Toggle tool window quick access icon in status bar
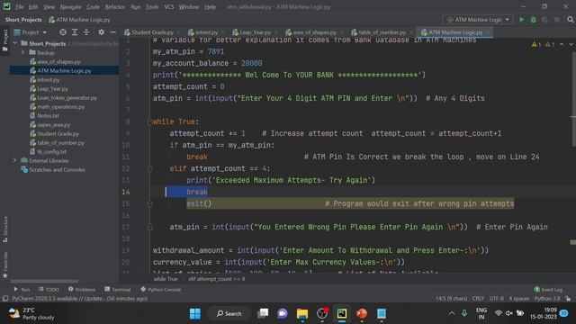This screenshot has width=576, height=324. [5, 298]
